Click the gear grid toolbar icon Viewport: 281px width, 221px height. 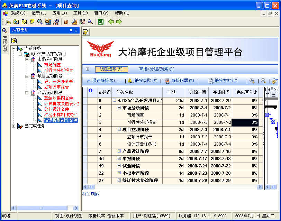(x=48, y=22)
